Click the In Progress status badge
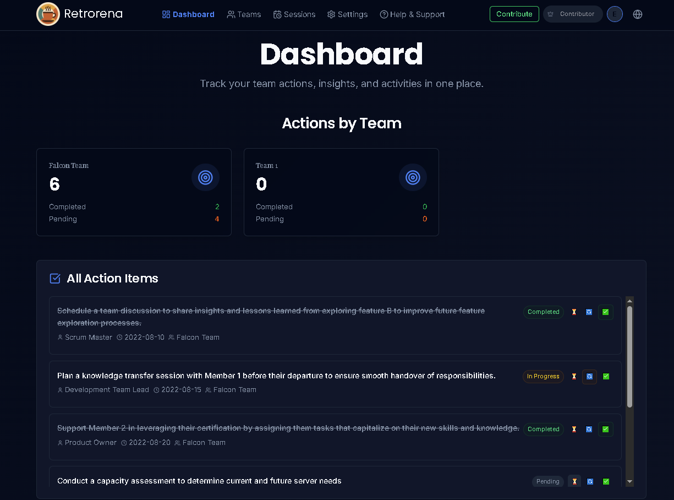The width and height of the screenshot is (674, 500). (x=543, y=377)
